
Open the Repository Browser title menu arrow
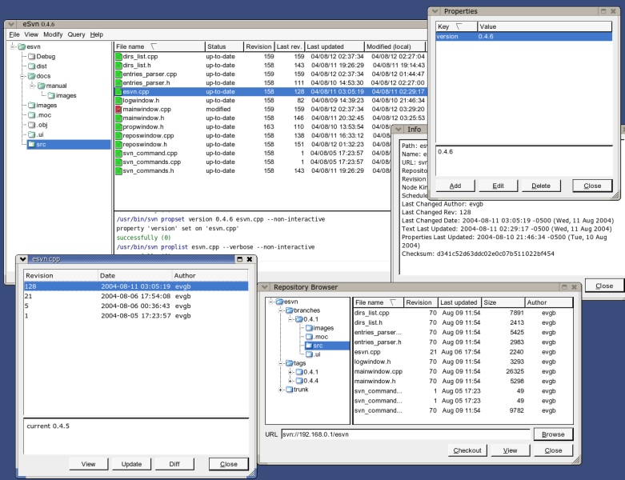point(265,287)
